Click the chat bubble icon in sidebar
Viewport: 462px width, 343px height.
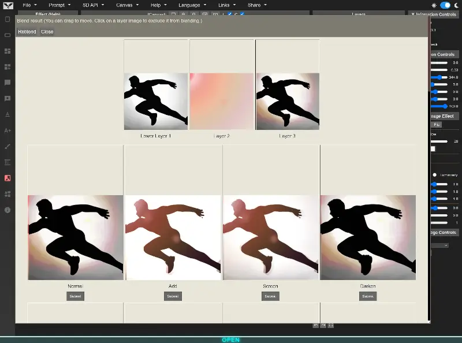(x=8, y=83)
